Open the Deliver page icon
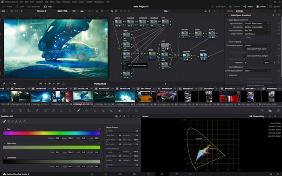 190,174
